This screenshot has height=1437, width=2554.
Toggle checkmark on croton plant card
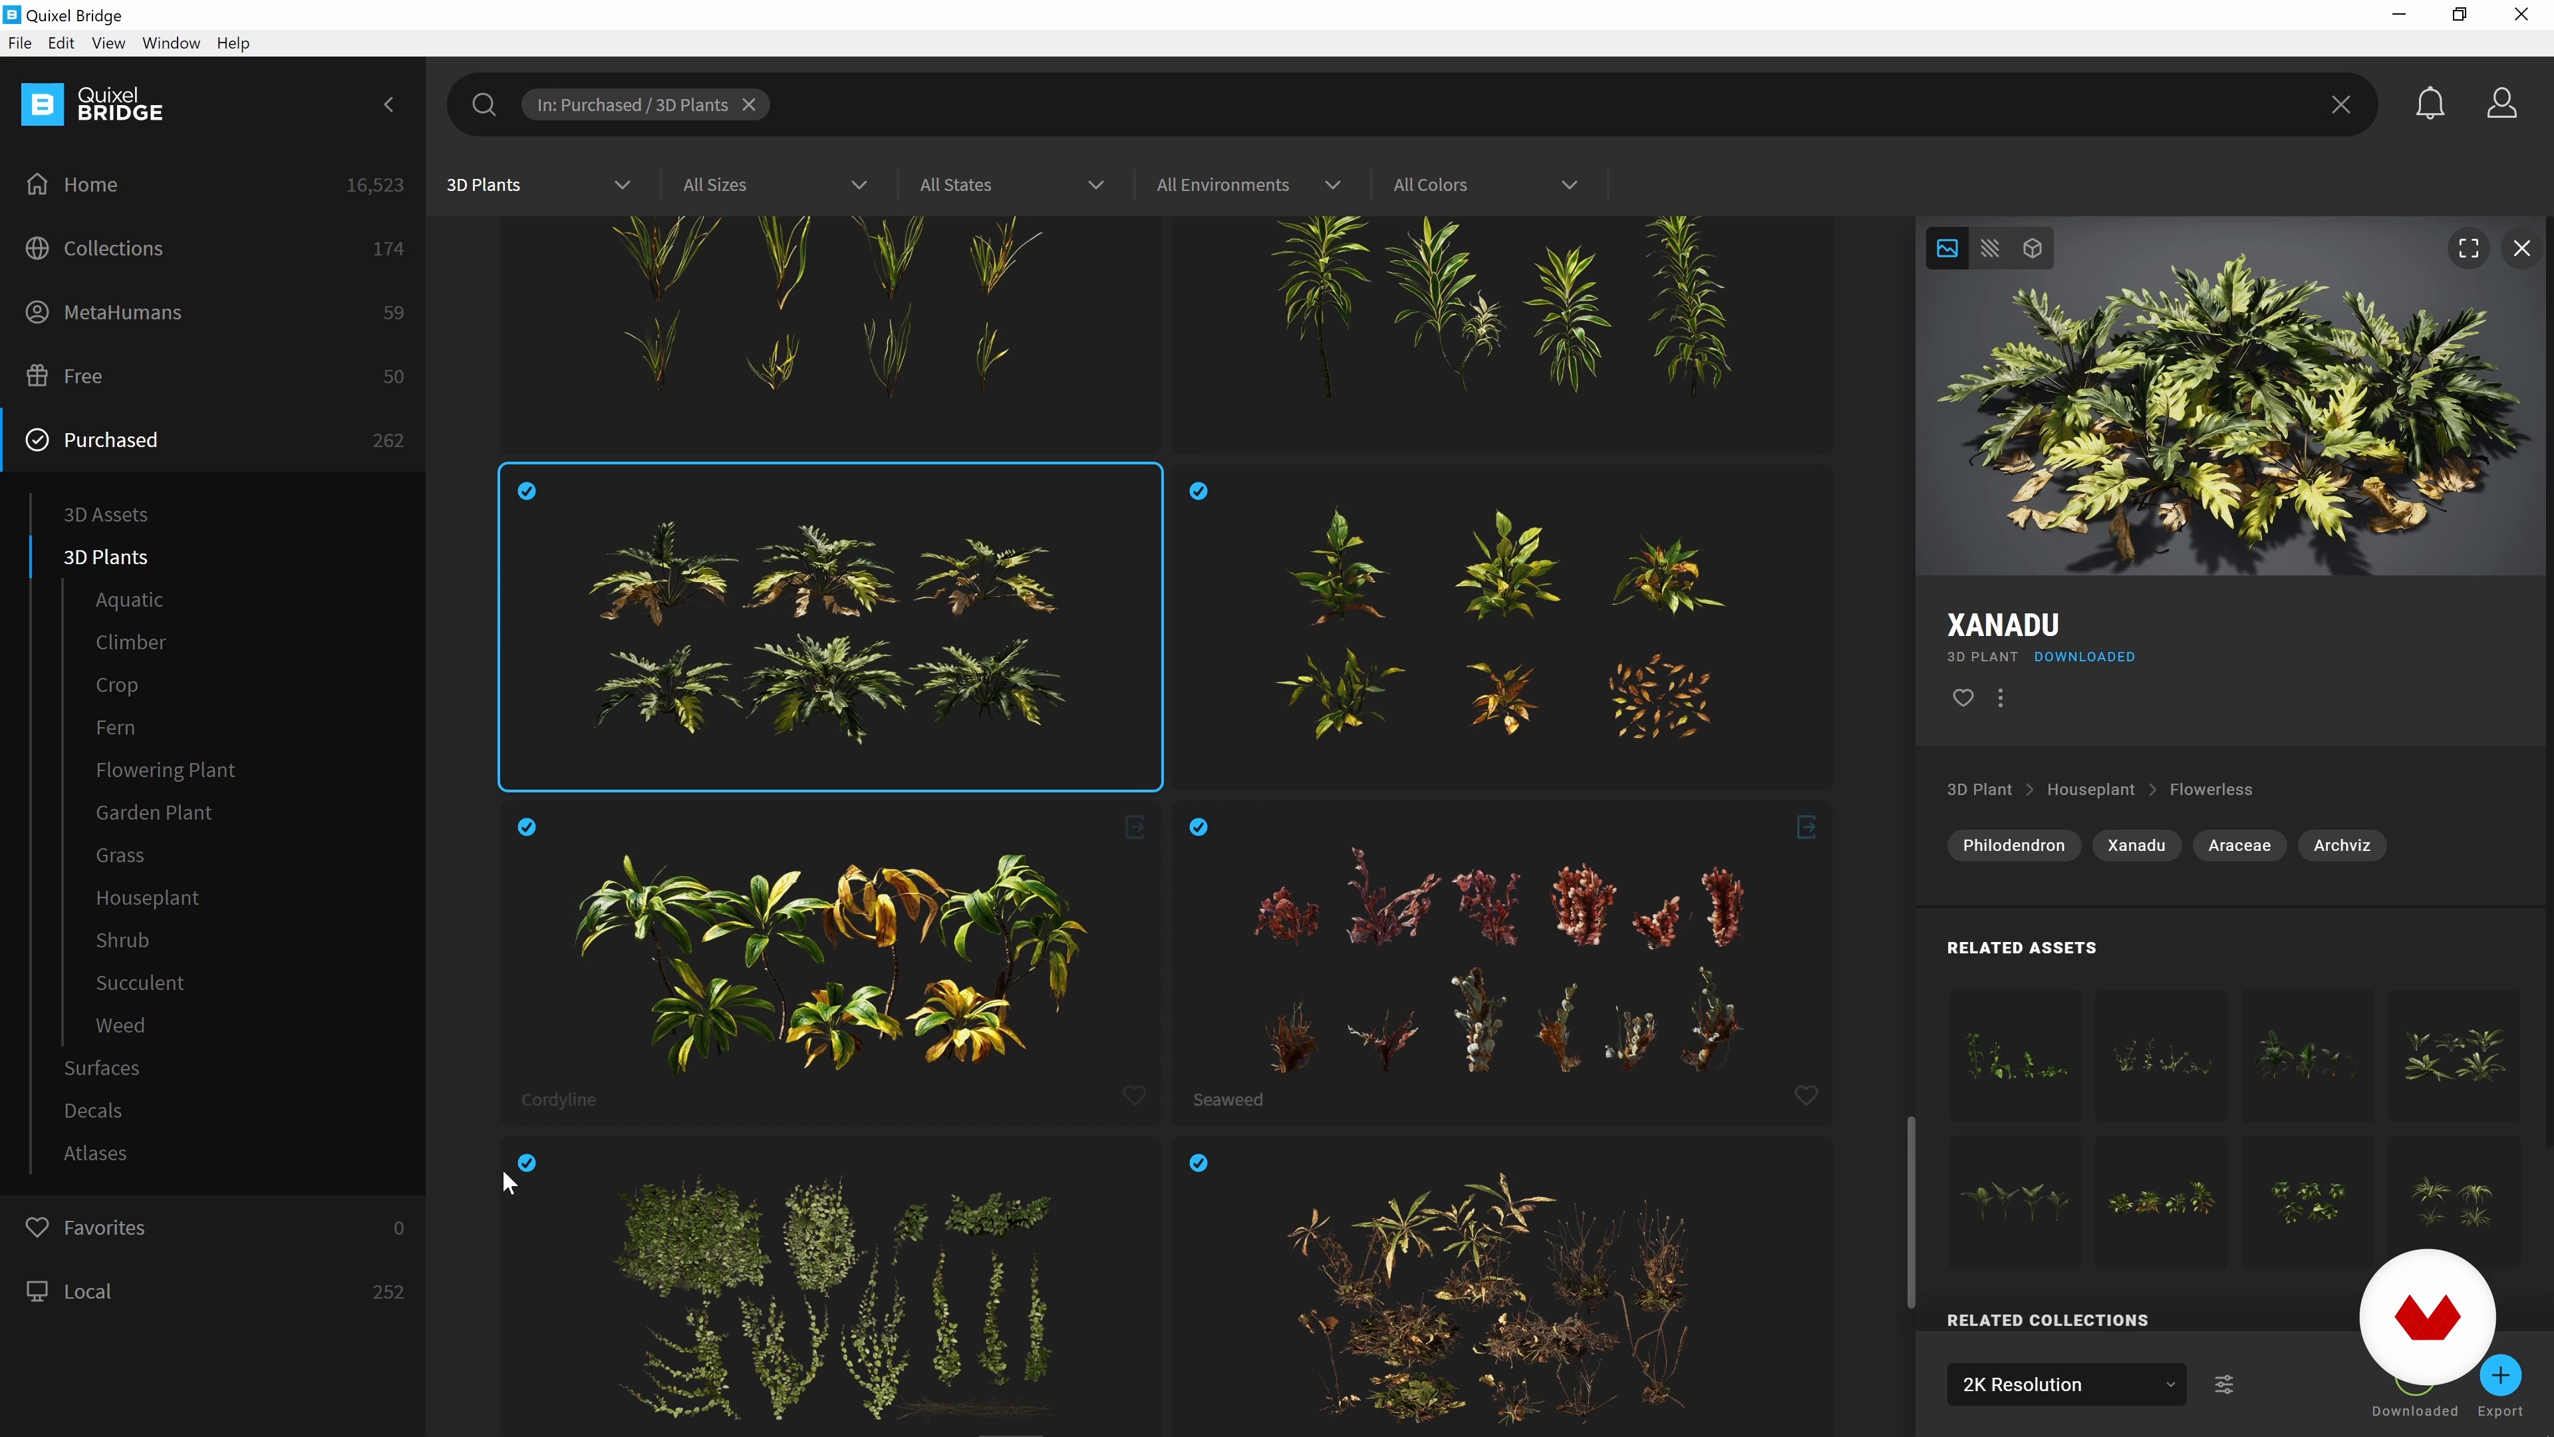tap(1199, 491)
